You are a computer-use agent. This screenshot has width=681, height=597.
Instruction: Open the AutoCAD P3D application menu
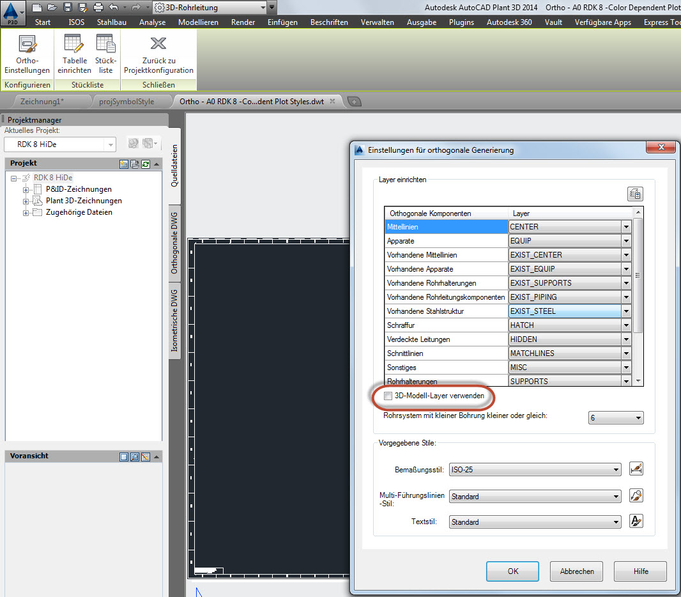(12, 13)
